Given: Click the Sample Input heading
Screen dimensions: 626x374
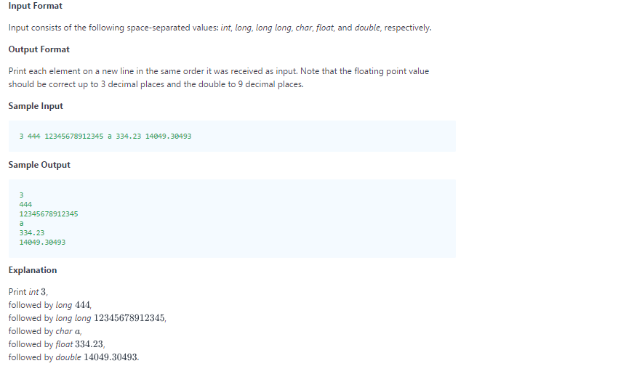Looking at the screenshot, I should (36, 106).
